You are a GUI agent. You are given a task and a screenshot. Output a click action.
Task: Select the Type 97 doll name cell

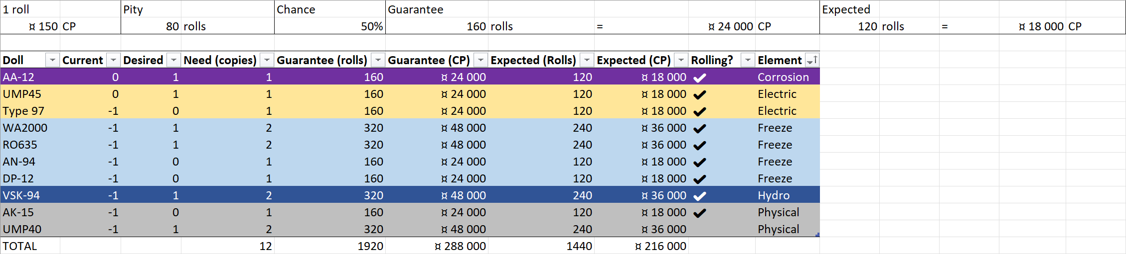pyautogui.click(x=30, y=111)
